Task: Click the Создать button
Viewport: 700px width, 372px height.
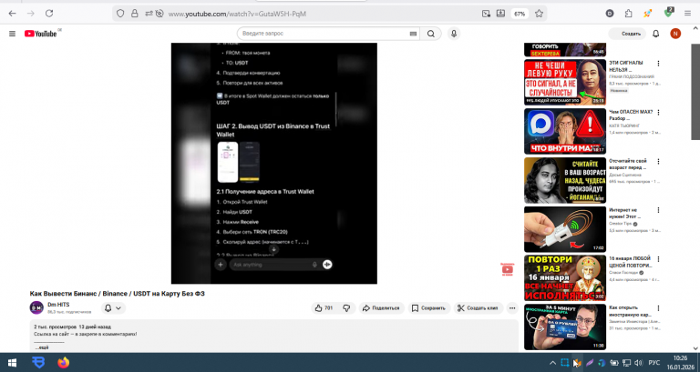Action: (627, 34)
